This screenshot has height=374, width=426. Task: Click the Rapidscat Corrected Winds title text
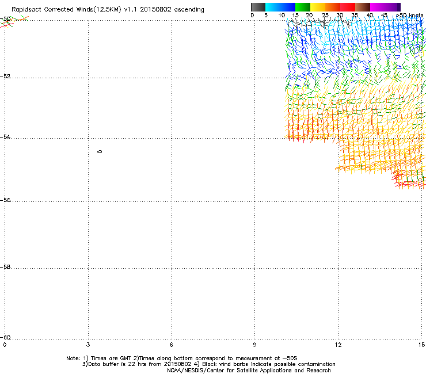108,10
